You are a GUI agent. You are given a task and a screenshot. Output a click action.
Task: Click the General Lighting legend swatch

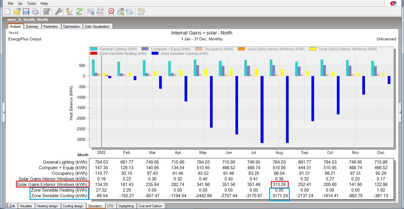94,49
